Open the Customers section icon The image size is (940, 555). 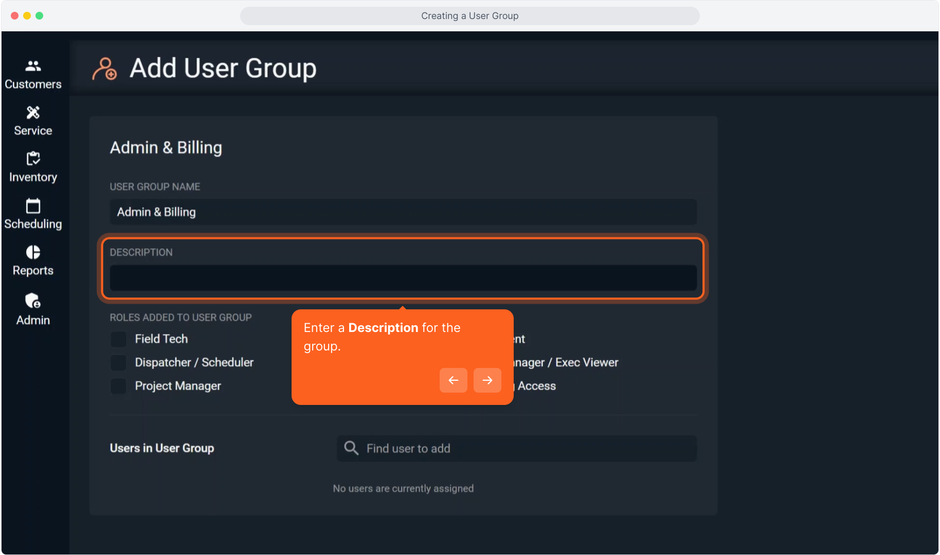(33, 66)
